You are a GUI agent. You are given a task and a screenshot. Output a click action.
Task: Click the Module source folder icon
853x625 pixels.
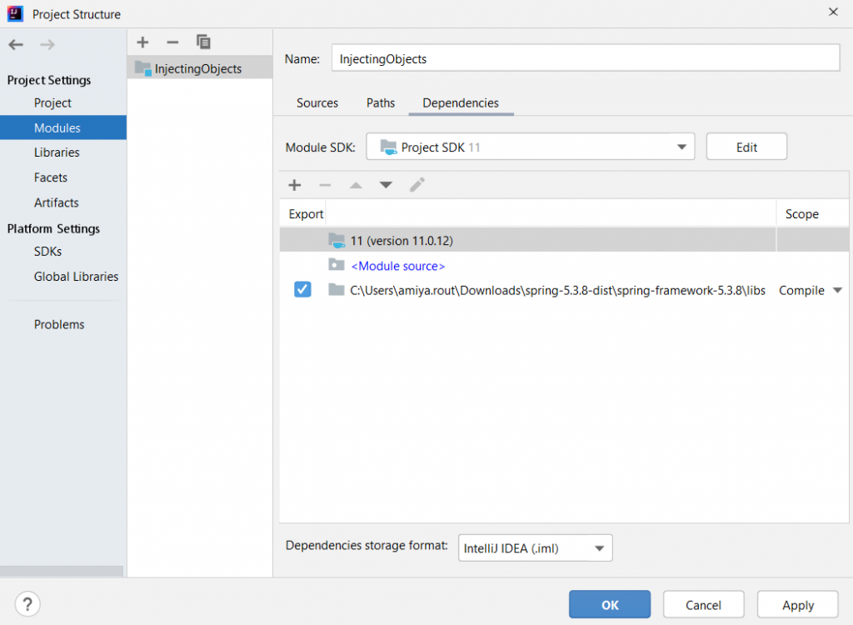pos(337,265)
